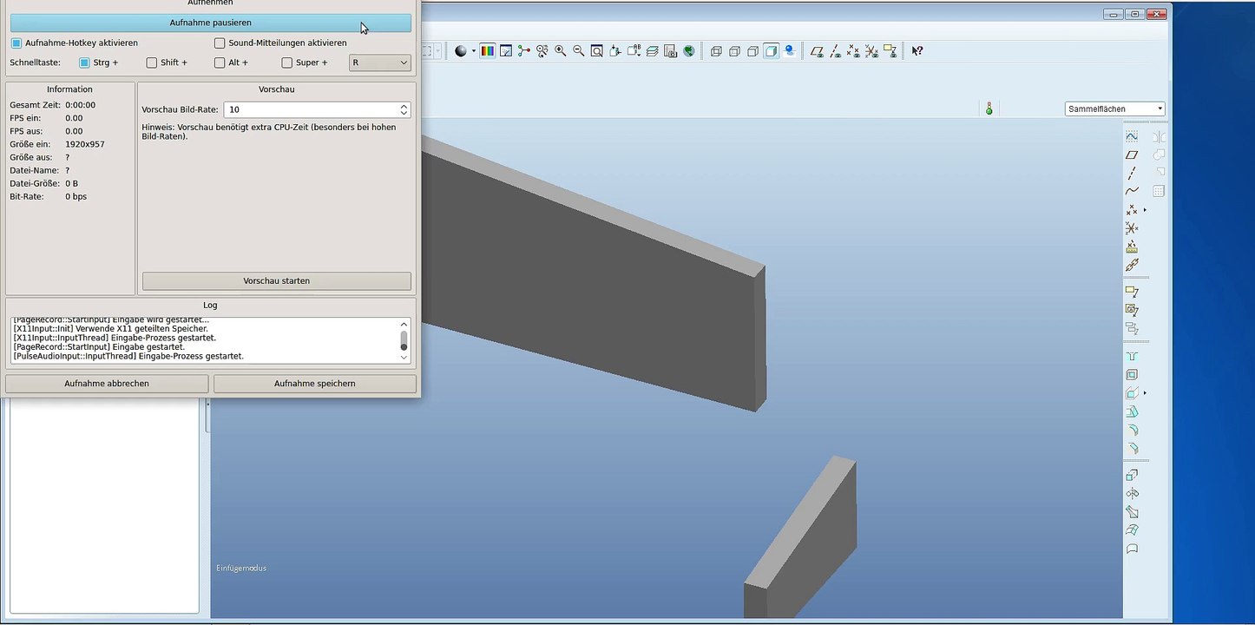Image resolution: width=1255 pixels, height=625 pixels.
Task: Click the Log panel vertical scrollbar
Action: (x=404, y=339)
